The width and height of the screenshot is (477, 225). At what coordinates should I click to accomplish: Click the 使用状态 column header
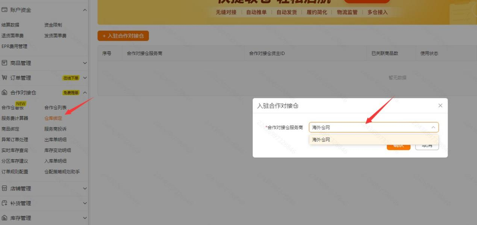pos(429,54)
